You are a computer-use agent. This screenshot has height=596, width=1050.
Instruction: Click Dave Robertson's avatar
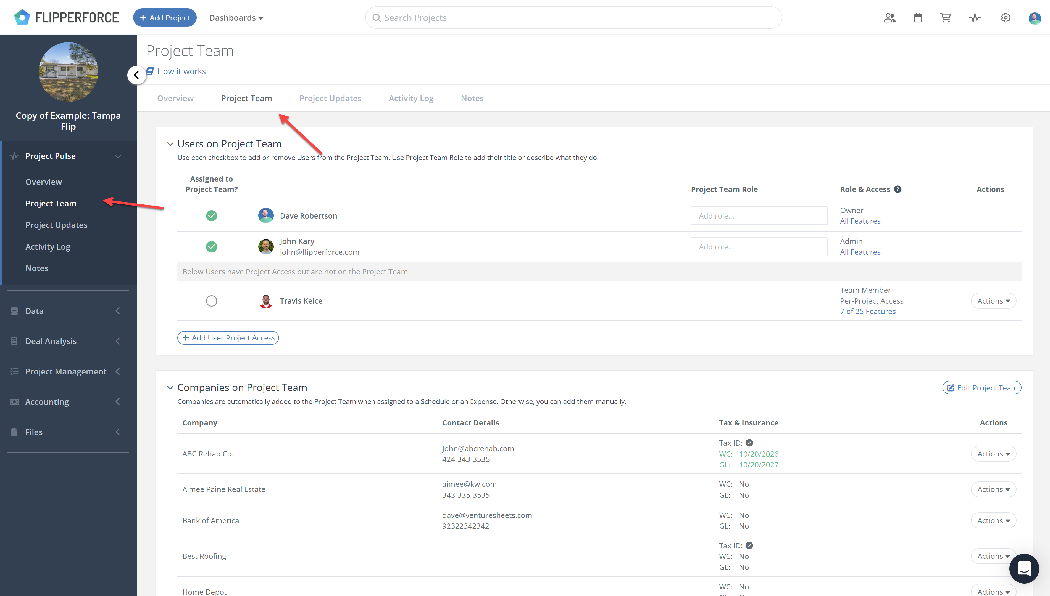tap(266, 215)
